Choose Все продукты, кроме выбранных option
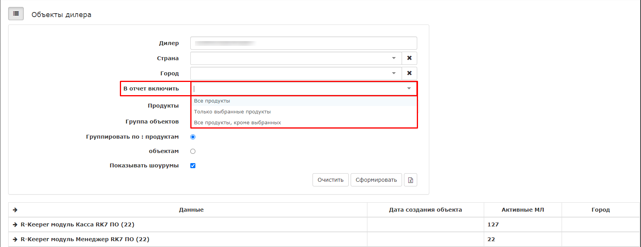641x247 pixels. [x=237, y=123]
